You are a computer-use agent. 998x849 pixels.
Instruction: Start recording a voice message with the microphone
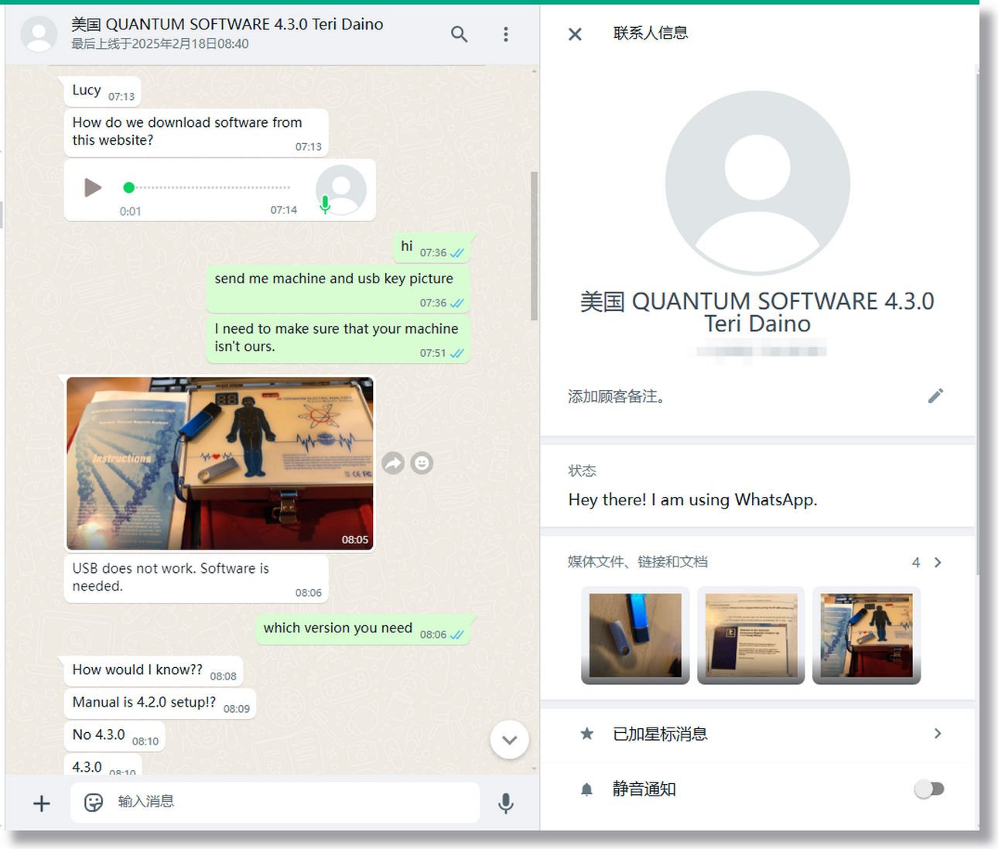(x=506, y=803)
